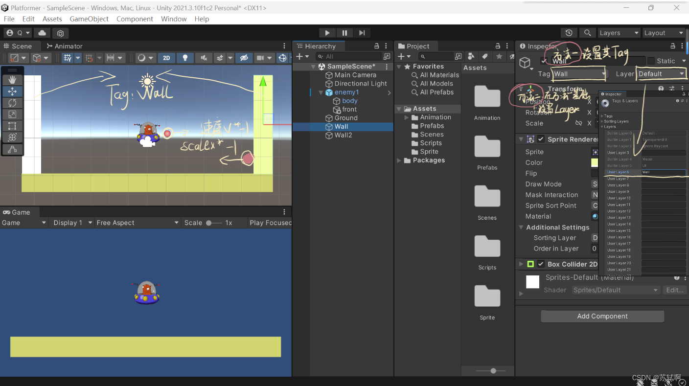Open the Layout dropdown
The width and height of the screenshot is (689, 386).
point(664,33)
